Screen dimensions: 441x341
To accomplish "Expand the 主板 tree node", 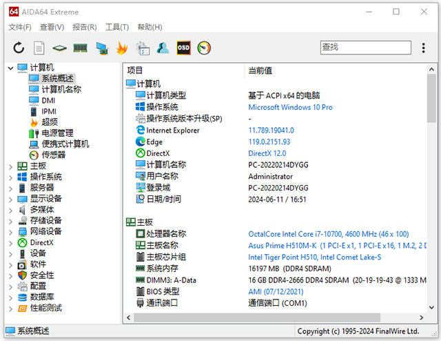I will pyautogui.click(x=11, y=166).
